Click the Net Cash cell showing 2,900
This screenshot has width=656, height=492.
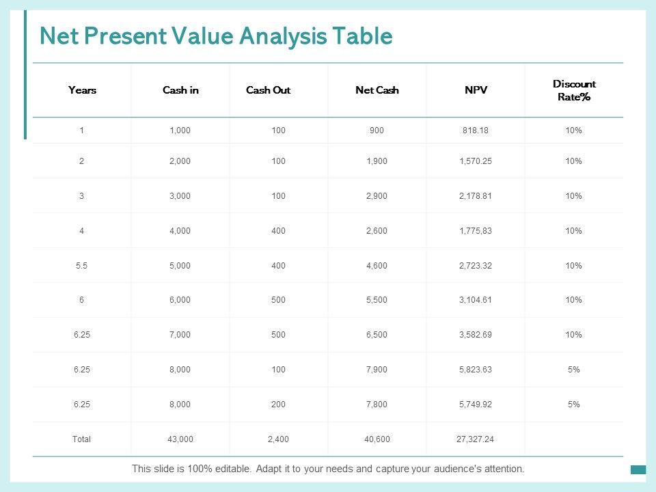click(377, 196)
